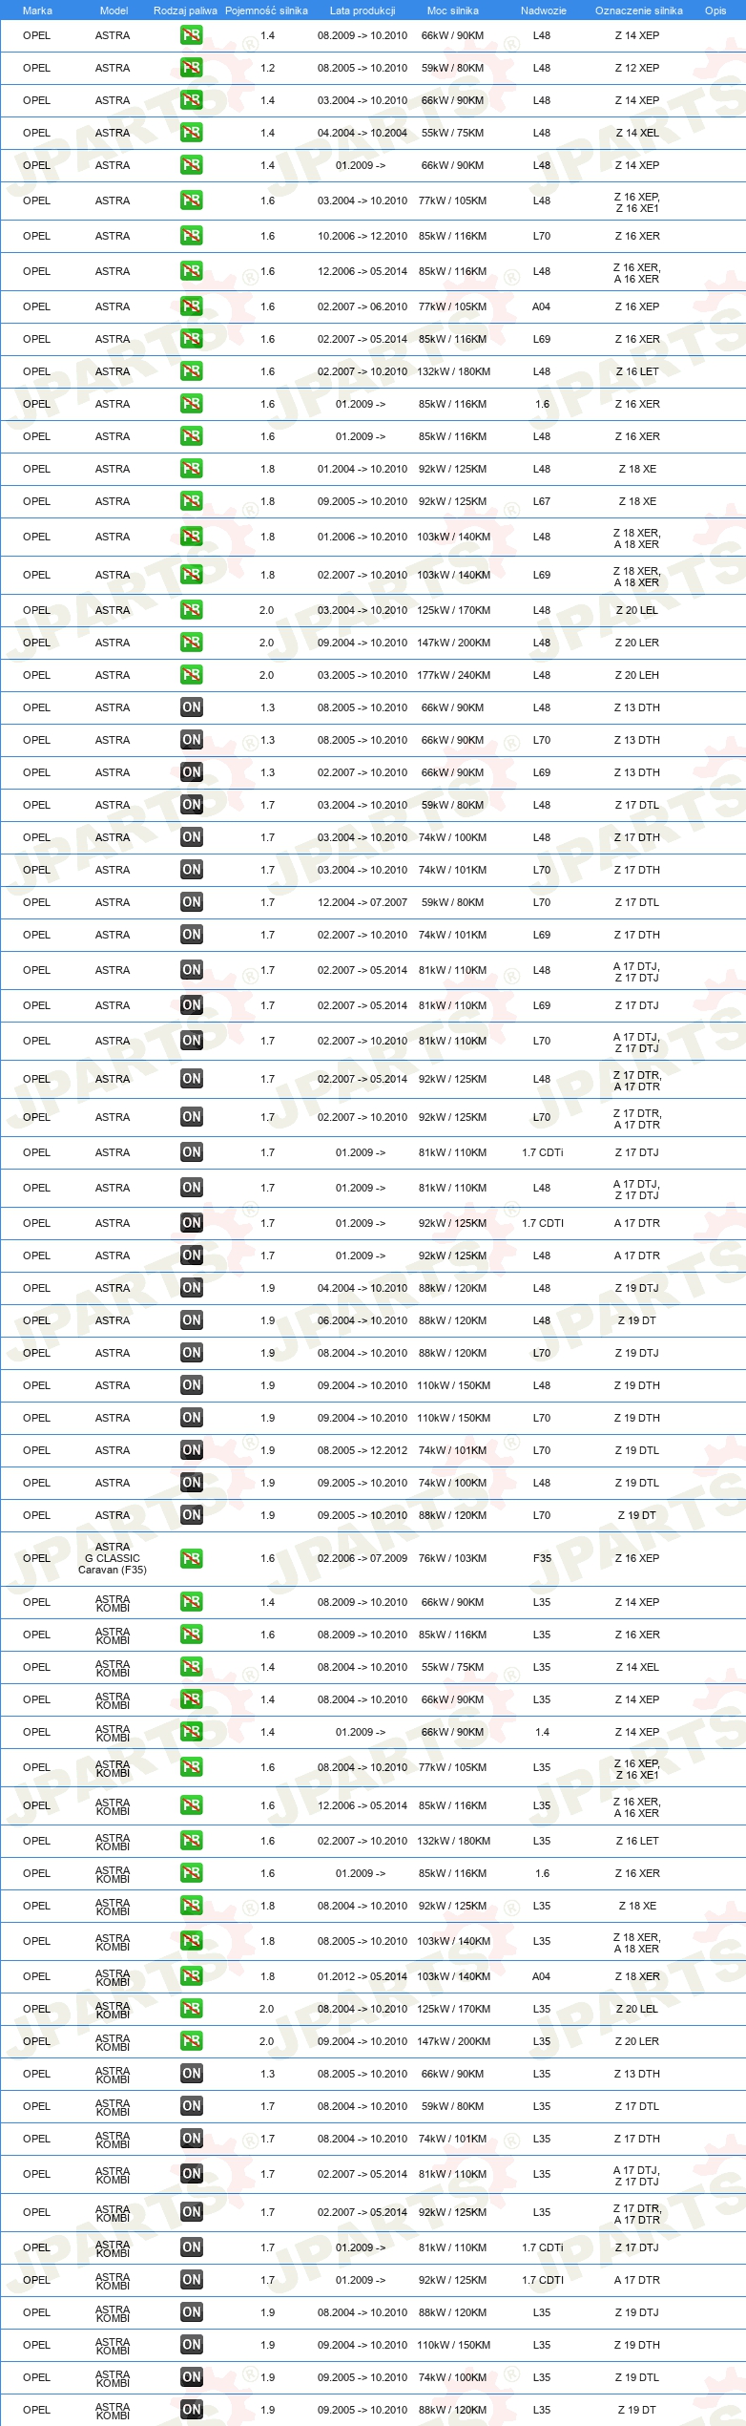Click the 01.2012 -> 05.2014 production years cell
Screen dimensions: 746x2426
point(363,1976)
